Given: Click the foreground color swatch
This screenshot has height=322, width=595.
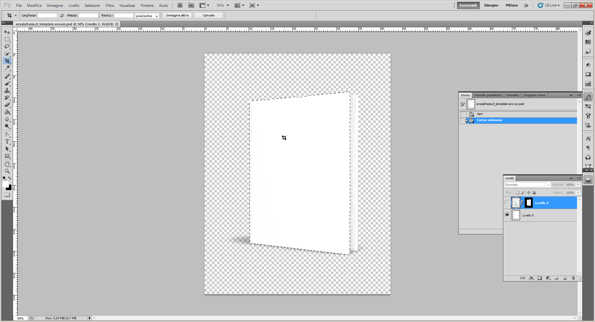Looking at the screenshot, I should click(5, 185).
